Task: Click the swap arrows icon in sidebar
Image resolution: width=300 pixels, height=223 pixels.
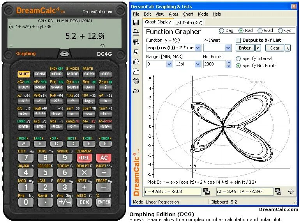Action: 136,91
